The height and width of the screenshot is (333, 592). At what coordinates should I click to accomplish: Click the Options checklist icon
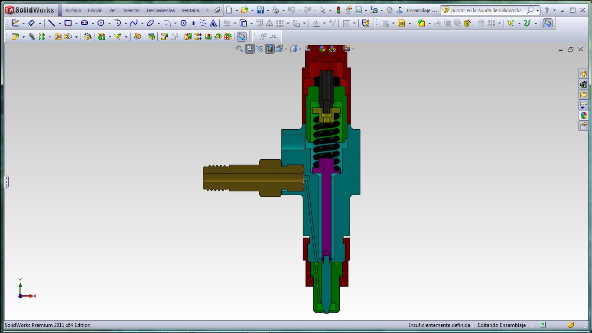[358, 10]
